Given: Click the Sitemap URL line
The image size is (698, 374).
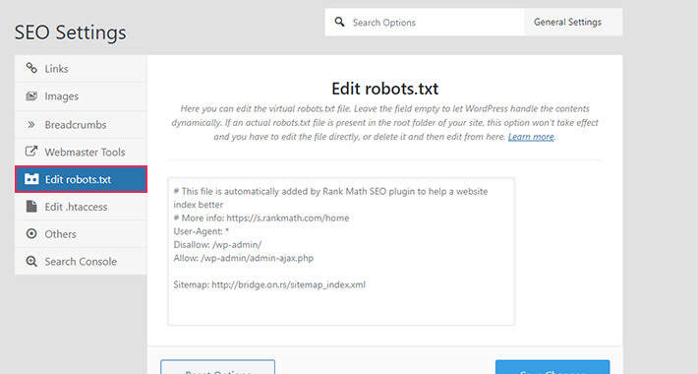Looking at the screenshot, I should coord(269,284).
